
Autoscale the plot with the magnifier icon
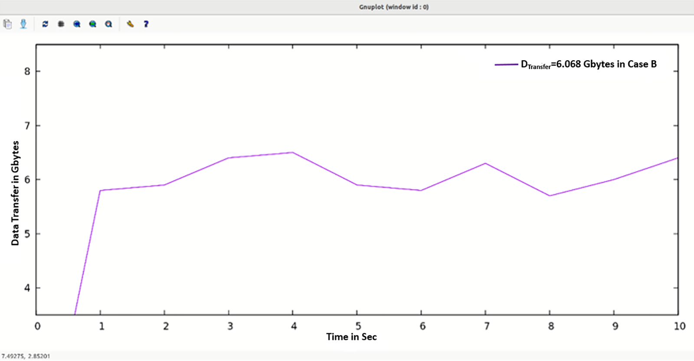coord(108,24)
